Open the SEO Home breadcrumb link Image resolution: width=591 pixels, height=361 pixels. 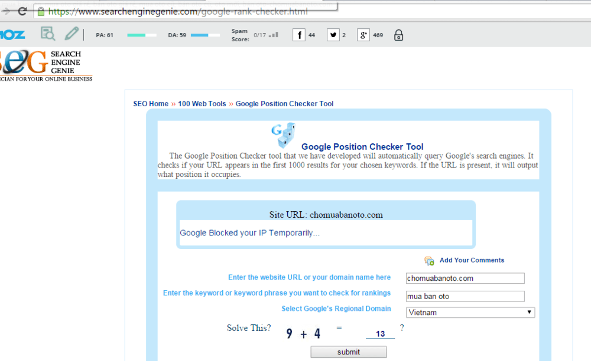coord(151,104)
